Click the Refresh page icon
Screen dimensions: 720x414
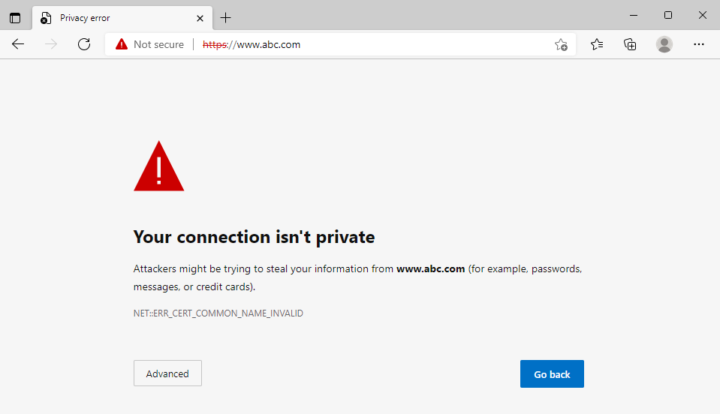coord(84,44)
